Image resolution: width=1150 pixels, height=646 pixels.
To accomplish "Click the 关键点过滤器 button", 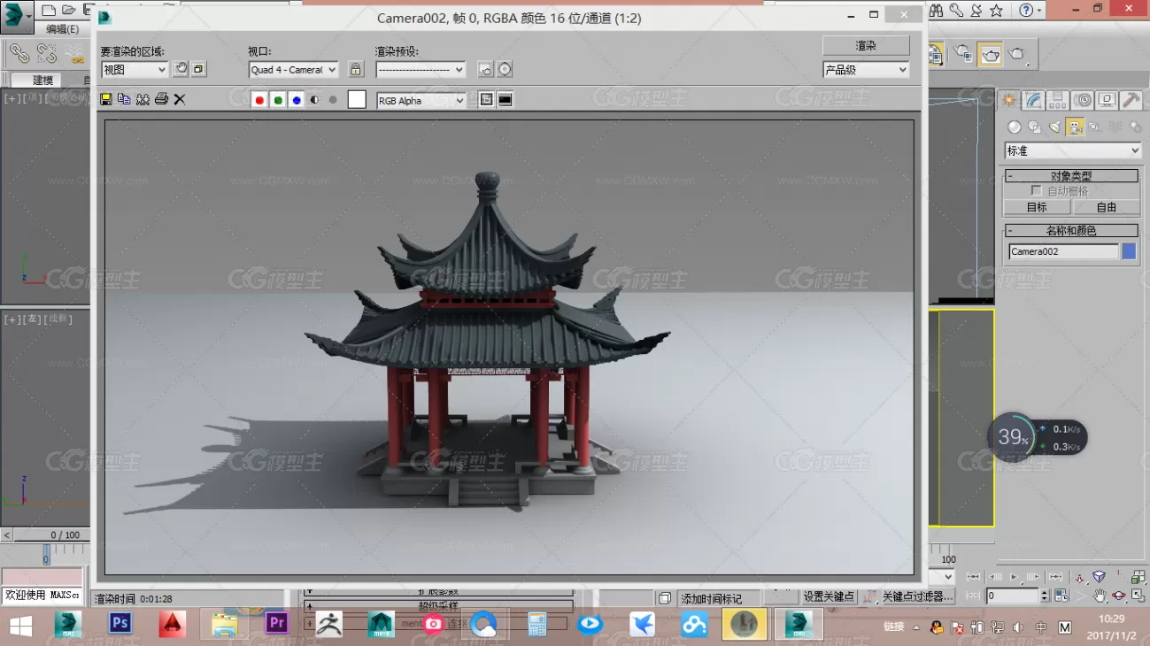I will [918, 596].
